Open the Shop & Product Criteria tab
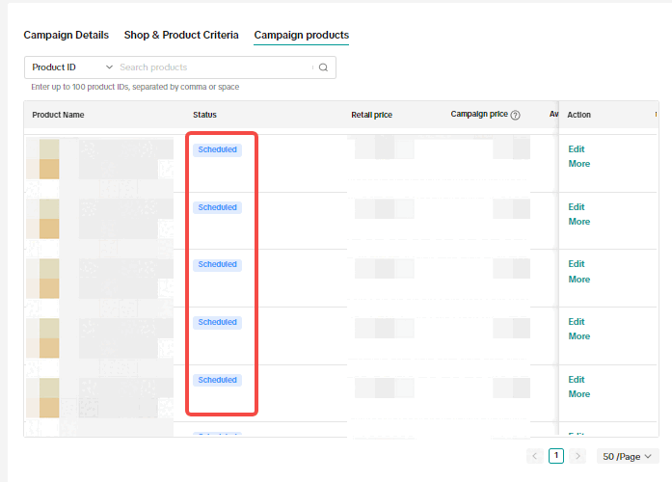 pyautogui.click(x=181, y=35)
